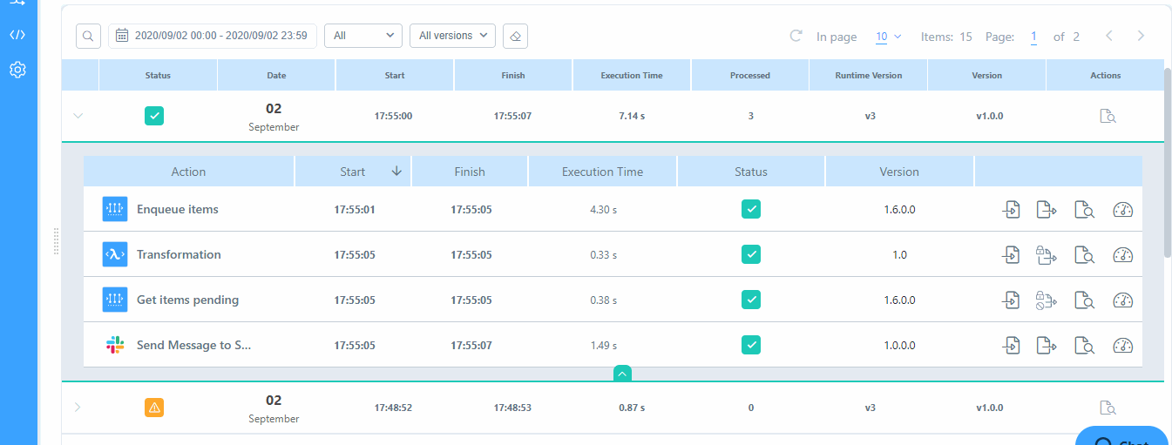Screen dimensions: 1172x445
Task: Click the green status check of 17:55:00 execution
Action: point(154,116)
